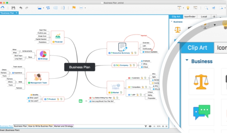Open status bar menu icon beside zoom plus

166,126
